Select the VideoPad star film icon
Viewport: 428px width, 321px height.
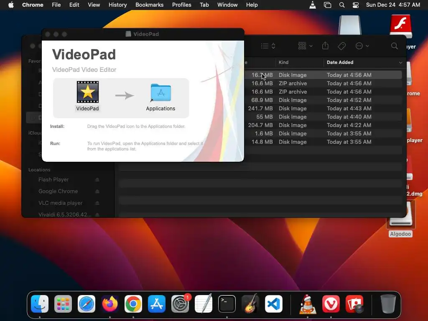tap(88, 92)
